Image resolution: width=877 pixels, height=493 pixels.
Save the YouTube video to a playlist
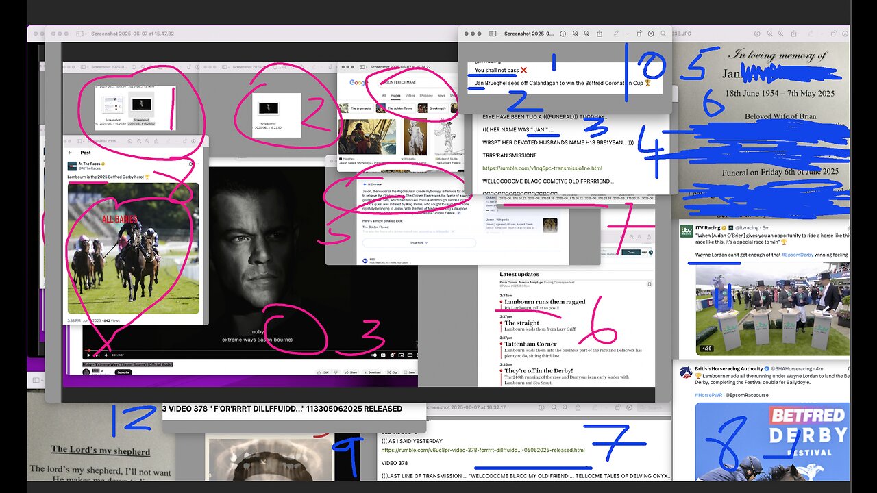pos(409,372)
